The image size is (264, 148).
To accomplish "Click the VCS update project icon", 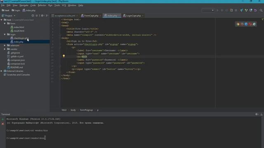I will tap(242, 10).
